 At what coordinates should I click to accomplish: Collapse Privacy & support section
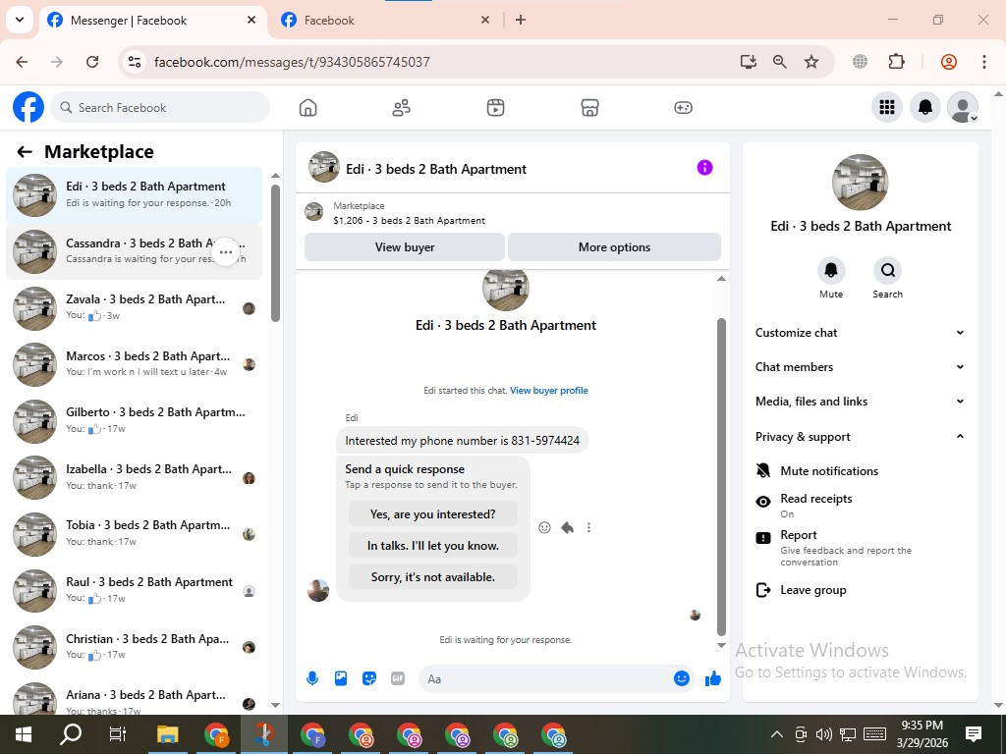859,437
